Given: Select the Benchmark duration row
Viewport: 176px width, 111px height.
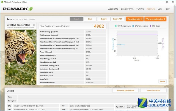Looking at the screenshot, I should click(72, 82).
